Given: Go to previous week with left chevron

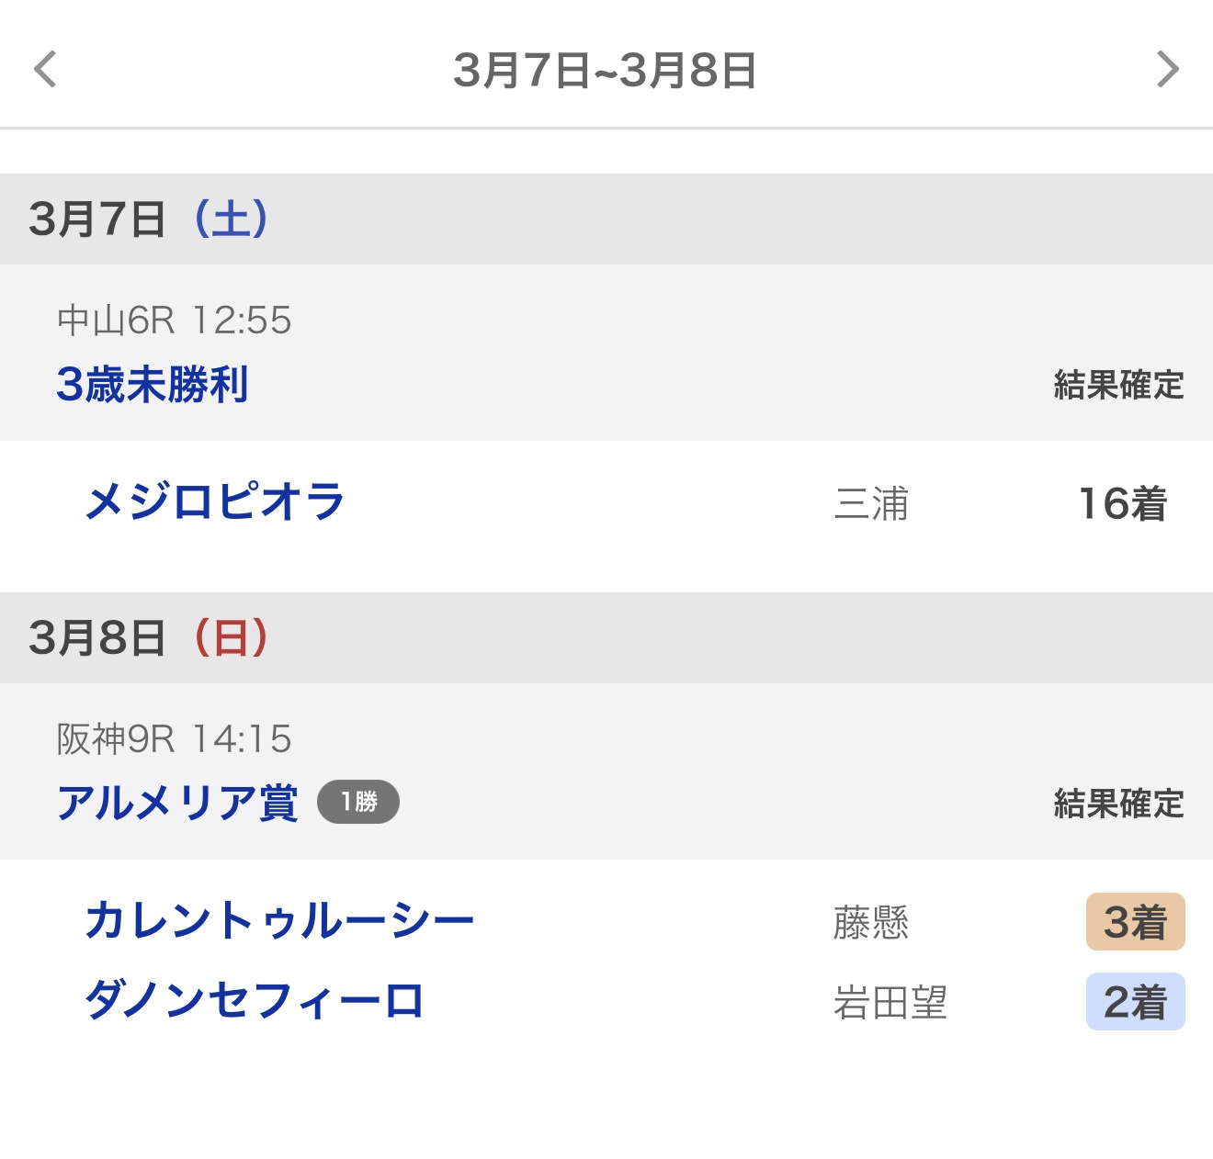Looking at the screenshot, I should [45, 70].
